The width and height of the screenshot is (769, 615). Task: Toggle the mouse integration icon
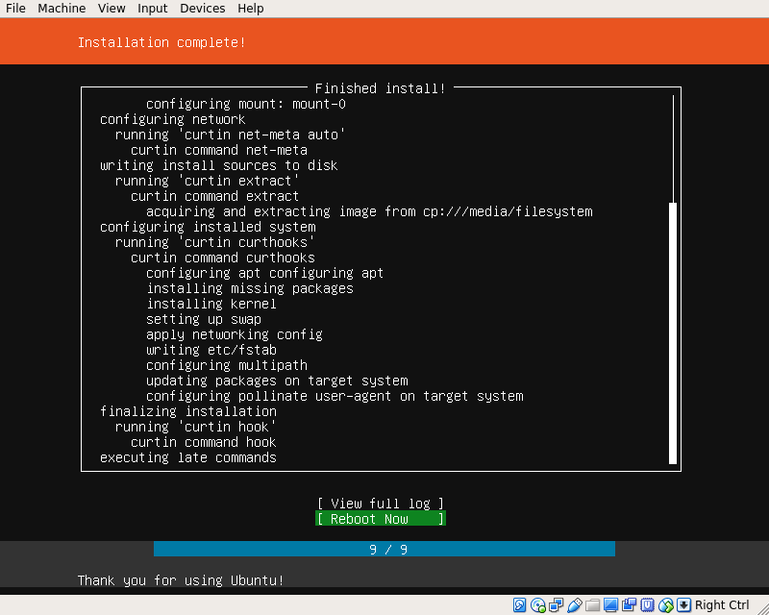tap(666, 604)
